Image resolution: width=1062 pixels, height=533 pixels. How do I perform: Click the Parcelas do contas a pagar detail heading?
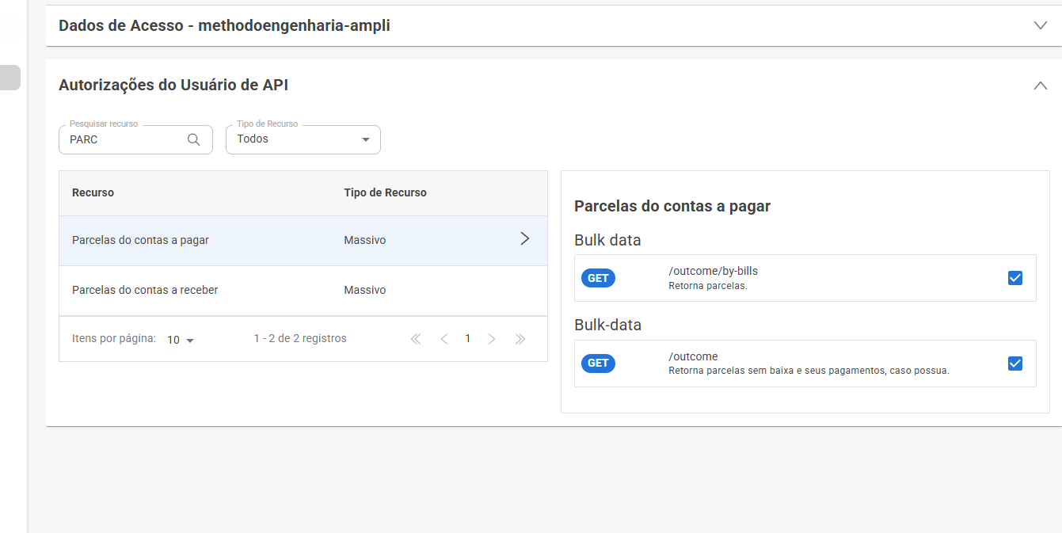672,206
